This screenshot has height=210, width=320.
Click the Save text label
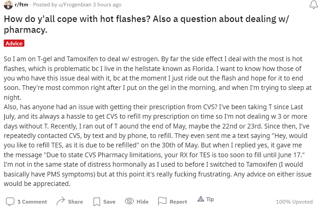tap(109, 202)
